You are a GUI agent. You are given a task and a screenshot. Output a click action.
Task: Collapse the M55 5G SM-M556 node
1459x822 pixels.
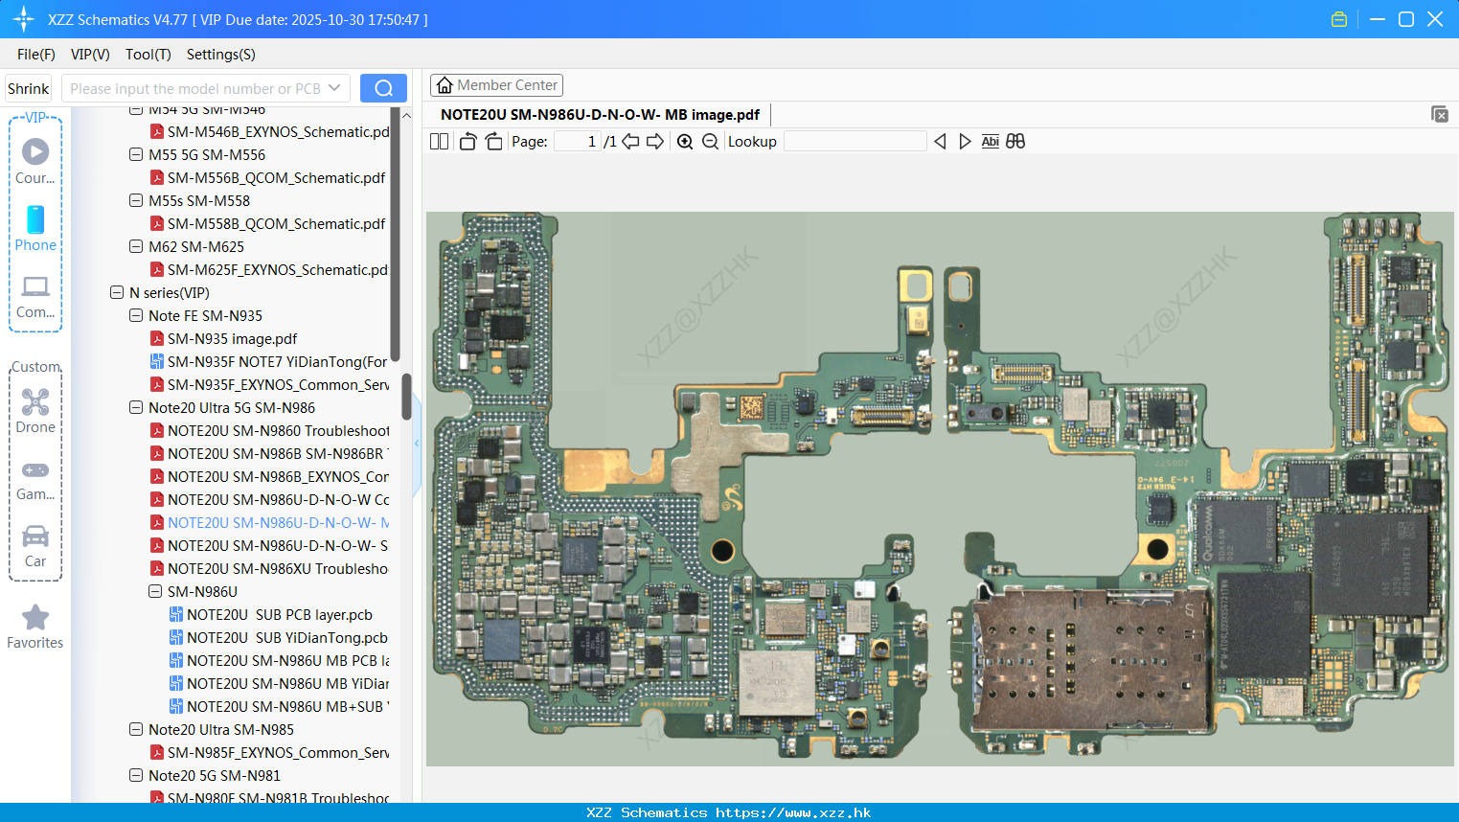point(136,154)
